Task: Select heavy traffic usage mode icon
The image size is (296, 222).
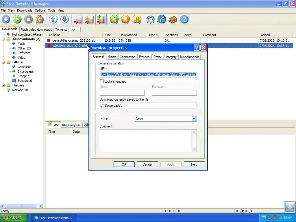Action: click(101, 19)
